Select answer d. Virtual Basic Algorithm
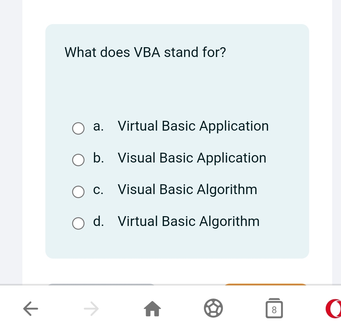Image resolution: width=341 pixels, height=321 pixels. [78, 223]
